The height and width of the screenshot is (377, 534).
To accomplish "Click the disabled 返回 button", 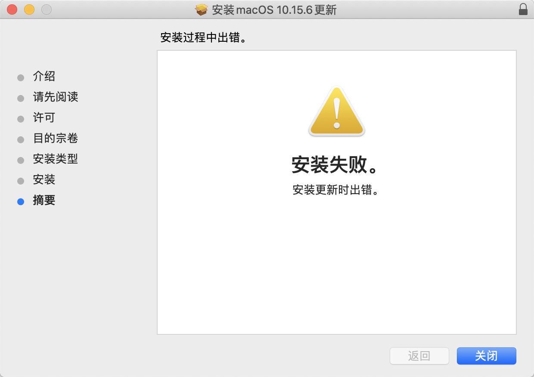I will (x=419, y=356).
